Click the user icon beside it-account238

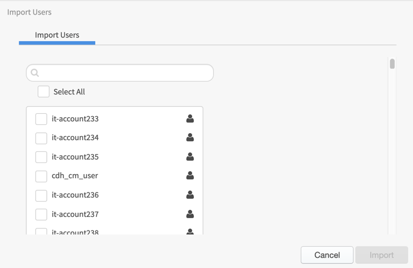(x=190, y=232)
